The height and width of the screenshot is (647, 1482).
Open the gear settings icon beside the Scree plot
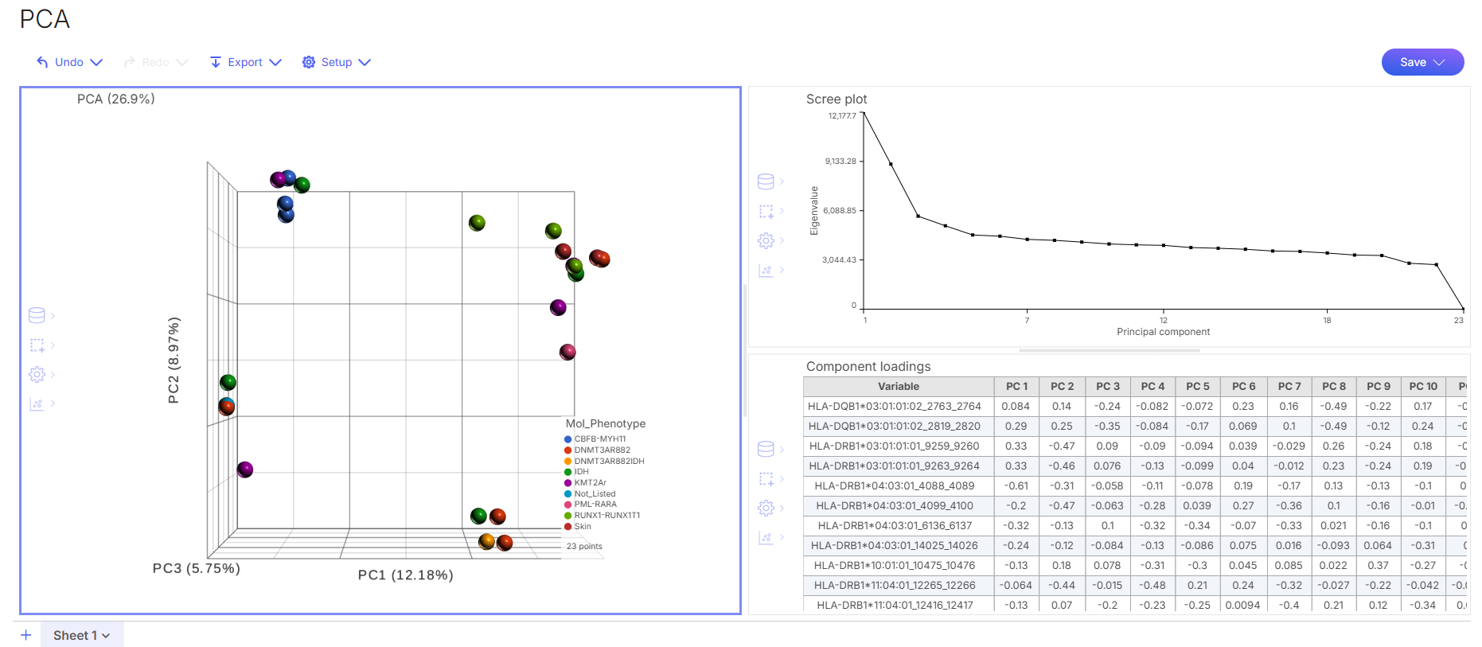(766, 240)
